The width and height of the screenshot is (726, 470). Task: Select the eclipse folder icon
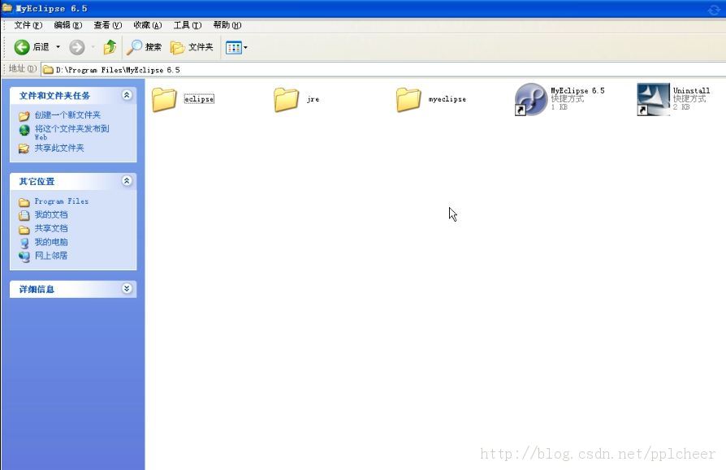tap(164, 99)
